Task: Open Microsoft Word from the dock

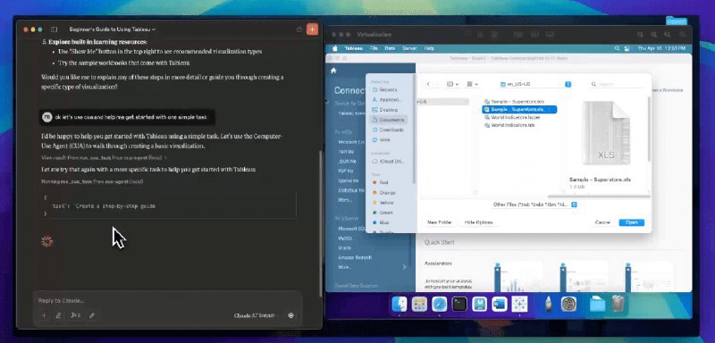Action: pos(500,304)
